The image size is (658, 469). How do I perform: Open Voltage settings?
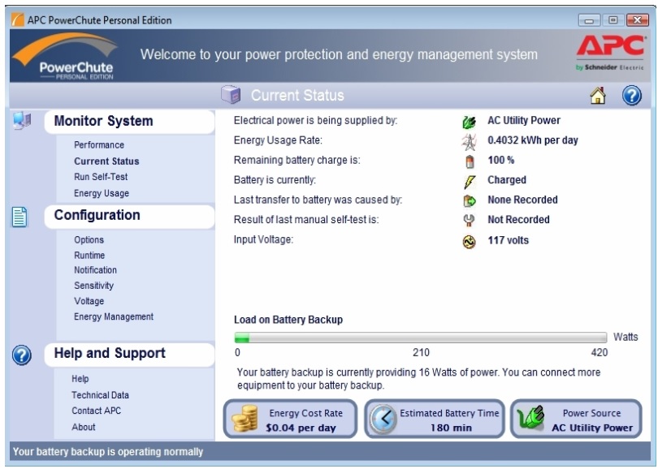click(x=89, y=301)
